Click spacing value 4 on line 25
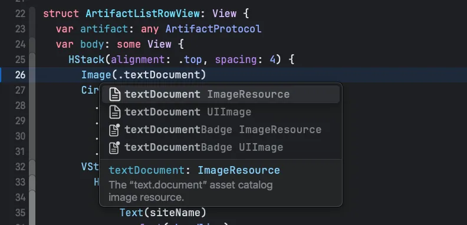Screen dimensions: 467x225 (272, 59)
